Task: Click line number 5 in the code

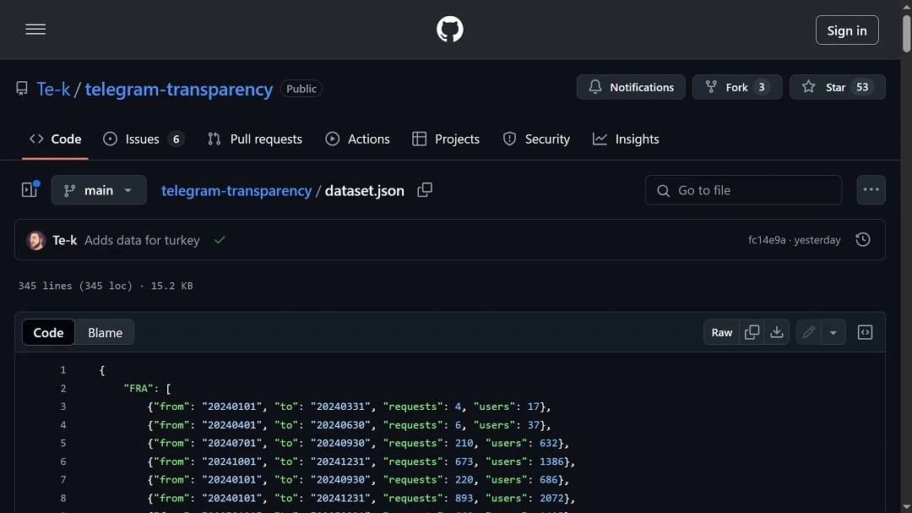Action: pyautogui.click(x=62, y=443)
